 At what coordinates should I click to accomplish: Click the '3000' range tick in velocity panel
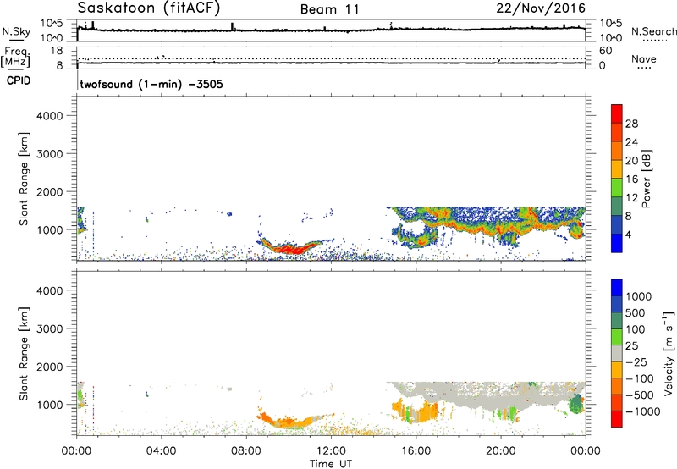point(50,328)
